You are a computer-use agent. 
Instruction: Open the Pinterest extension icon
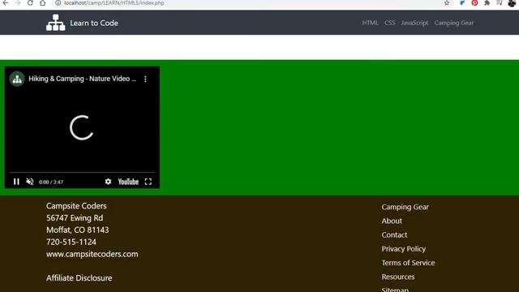(x=474, y=3)
